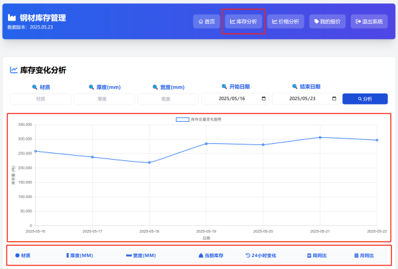Click the chart icon in 价格分析 button
The height and width of the screenshot is (269, 398).
[x=275, y=22]
